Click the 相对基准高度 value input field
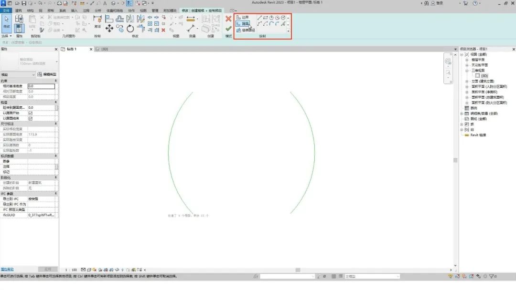The width and height of the screenshot is (516, 290). coord(41,86)
